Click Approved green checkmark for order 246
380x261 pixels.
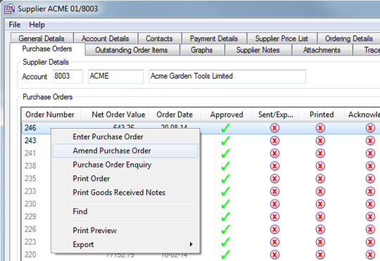click(x=226, y=128)
